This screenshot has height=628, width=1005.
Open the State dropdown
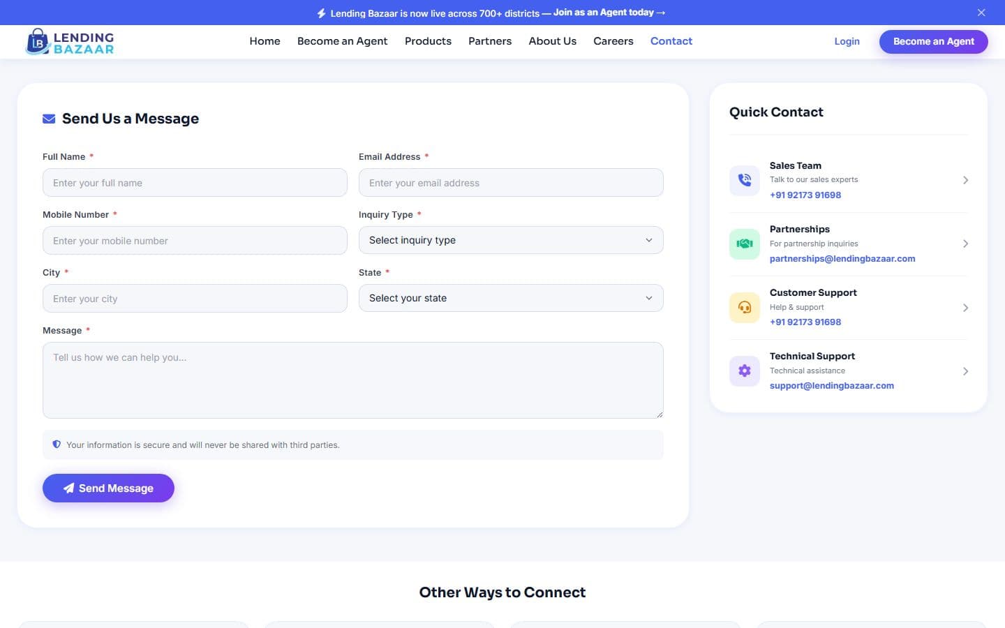511,298
